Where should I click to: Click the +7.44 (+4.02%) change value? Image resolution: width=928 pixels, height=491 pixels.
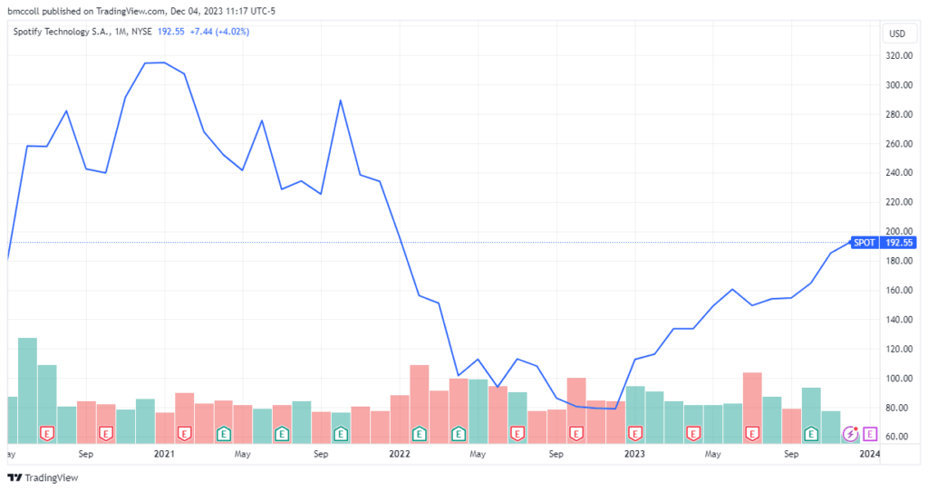(219, 32)
